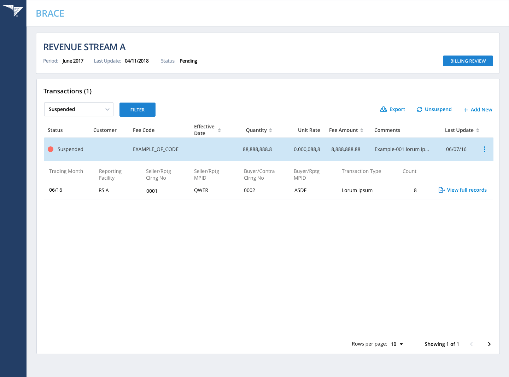Click the Transaction Type detail label

point(361,171)
